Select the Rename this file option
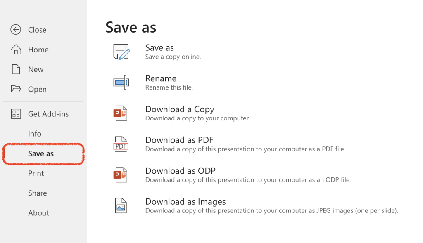This screenshot has width=423, height=243. [x=161, y=78]
